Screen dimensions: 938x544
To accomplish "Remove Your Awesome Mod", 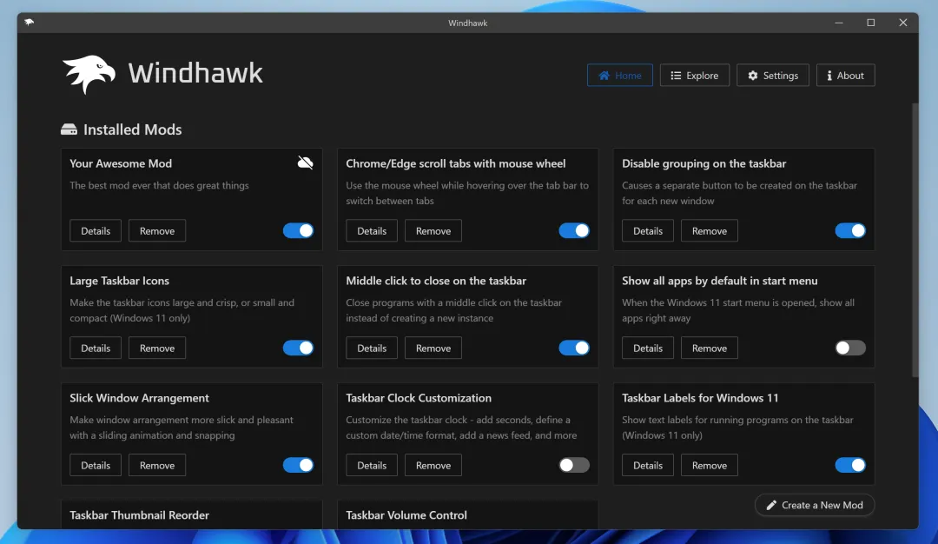I will [157, 231].
